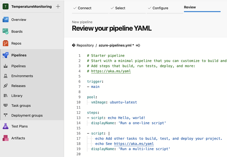Click 'Run a multi-line script' string

[144, 149]
